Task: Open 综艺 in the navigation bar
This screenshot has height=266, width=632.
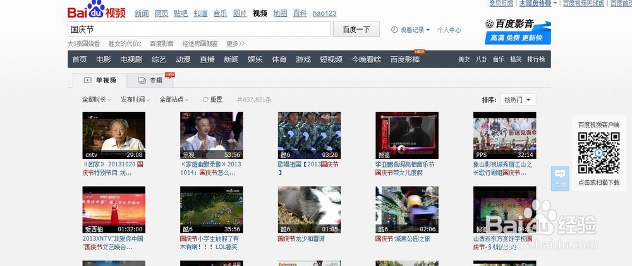Action: point(159,59)
